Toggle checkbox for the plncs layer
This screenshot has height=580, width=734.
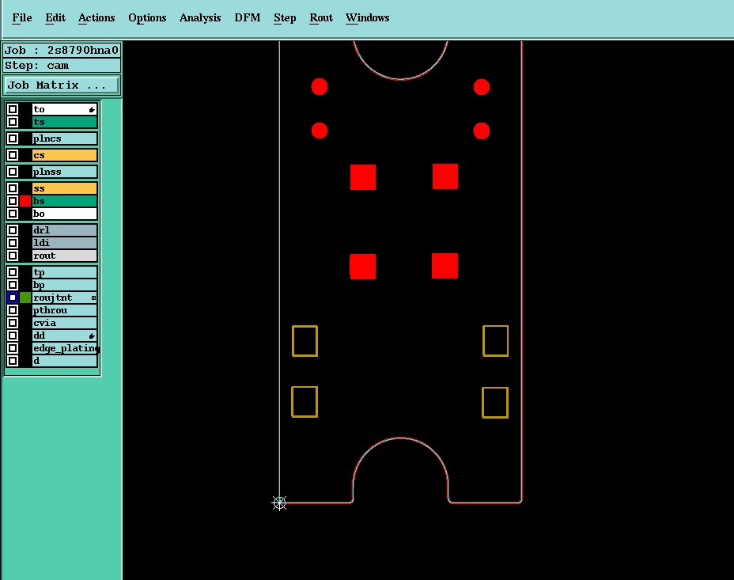click(x=13, y=138)
